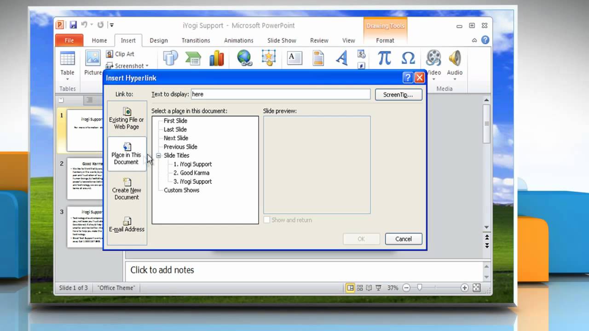The image size is (589, 331).
Task: Switch to the View tab
Action: click(x=348, y=40)
